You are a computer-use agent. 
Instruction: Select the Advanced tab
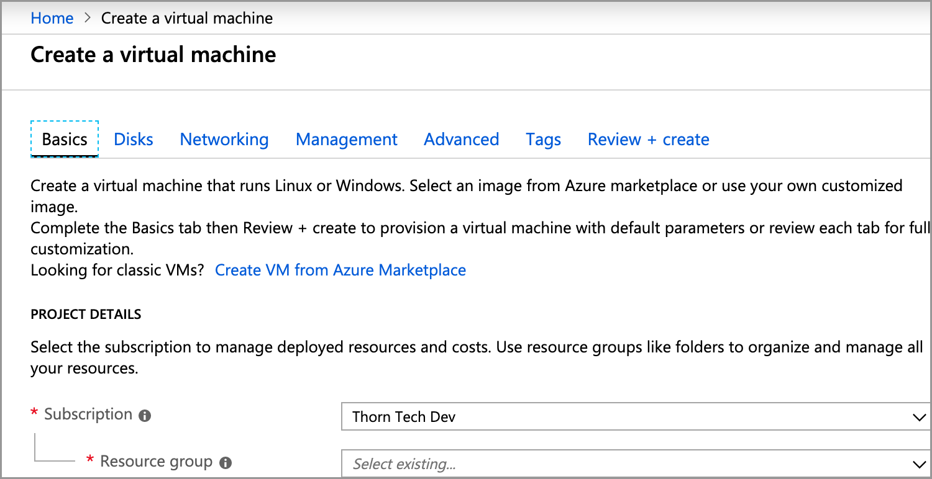pos(461,139)
